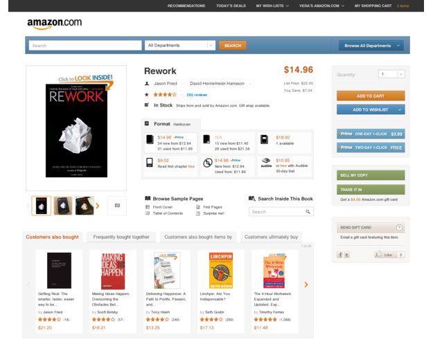Open help icon on Send Gift Card
The image size is (433, 345).
click(x=399, y=227)
